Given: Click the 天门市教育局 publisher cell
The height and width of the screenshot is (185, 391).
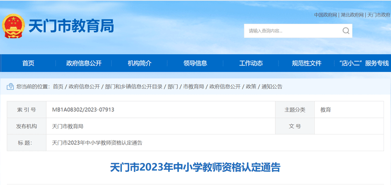Looking at the screenshot, I should (x=161, y=126).
